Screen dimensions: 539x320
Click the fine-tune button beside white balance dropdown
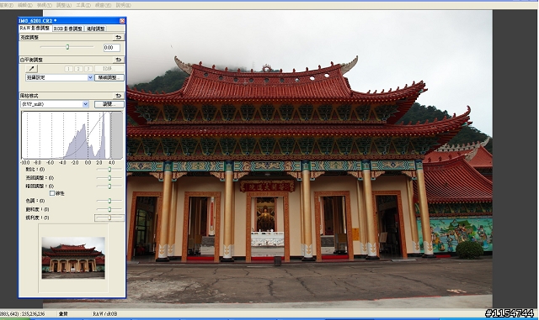point(109,78)
